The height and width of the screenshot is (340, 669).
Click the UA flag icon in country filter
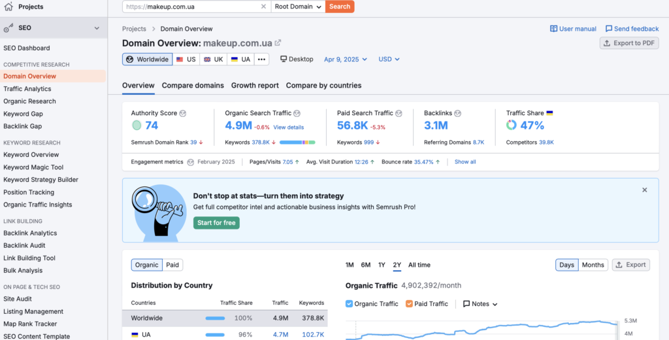click(x=235, y=59)
